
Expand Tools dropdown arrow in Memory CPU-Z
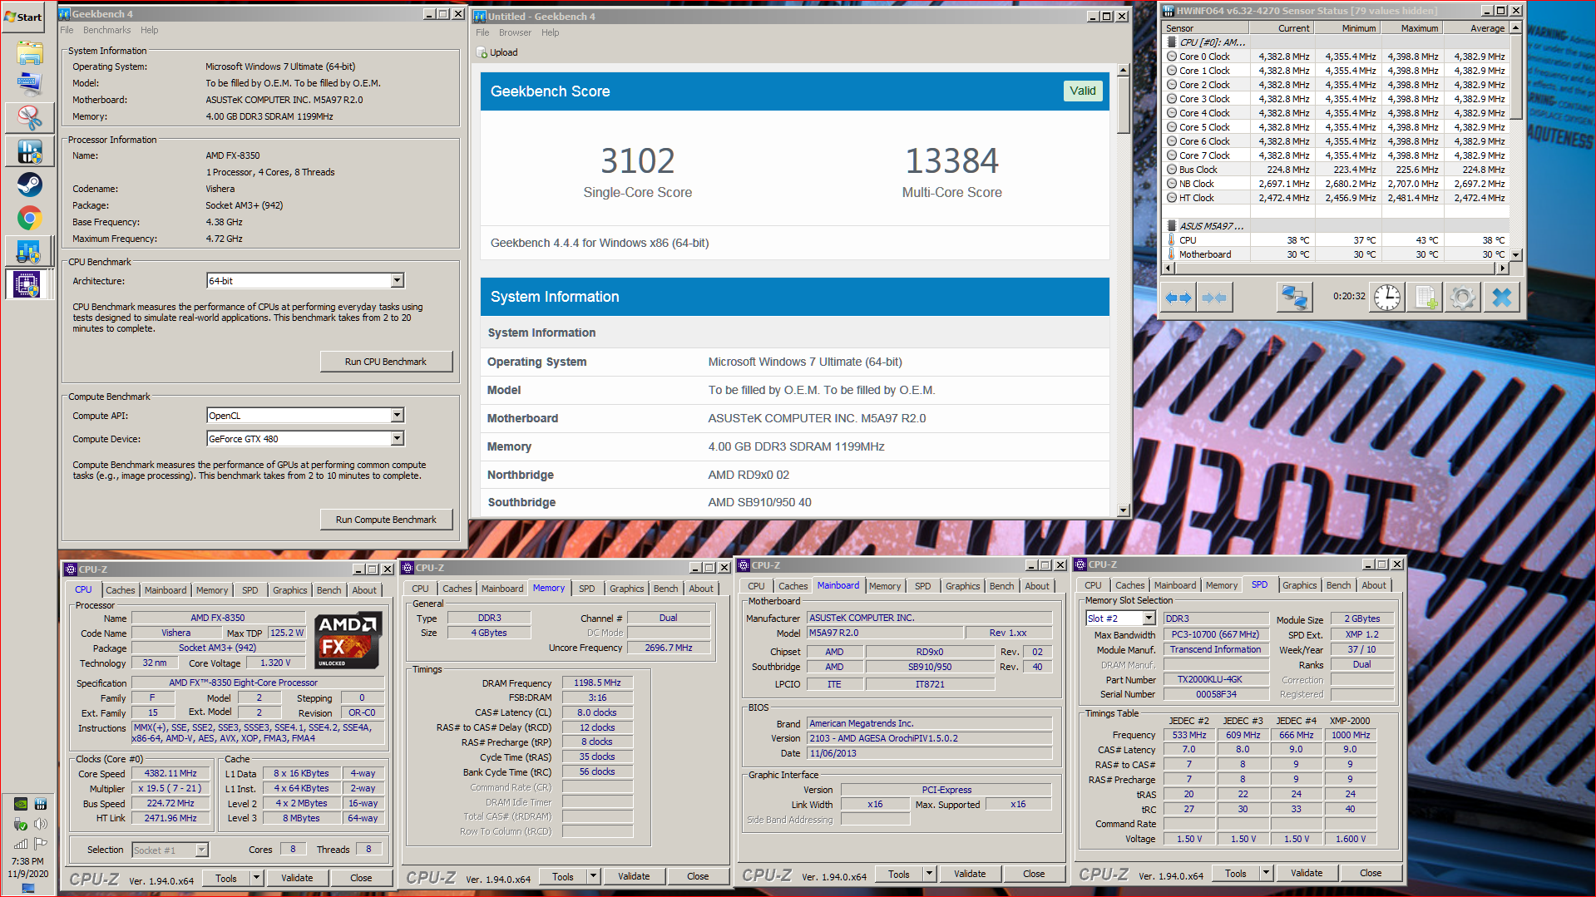coord(593,876)
